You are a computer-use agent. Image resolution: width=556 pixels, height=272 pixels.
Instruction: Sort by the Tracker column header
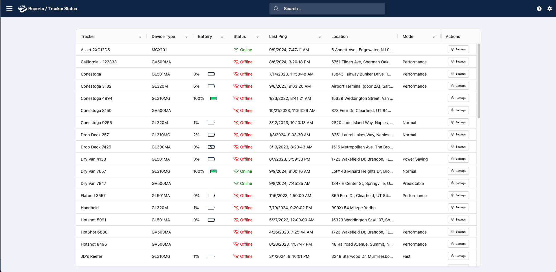[88, 36]
